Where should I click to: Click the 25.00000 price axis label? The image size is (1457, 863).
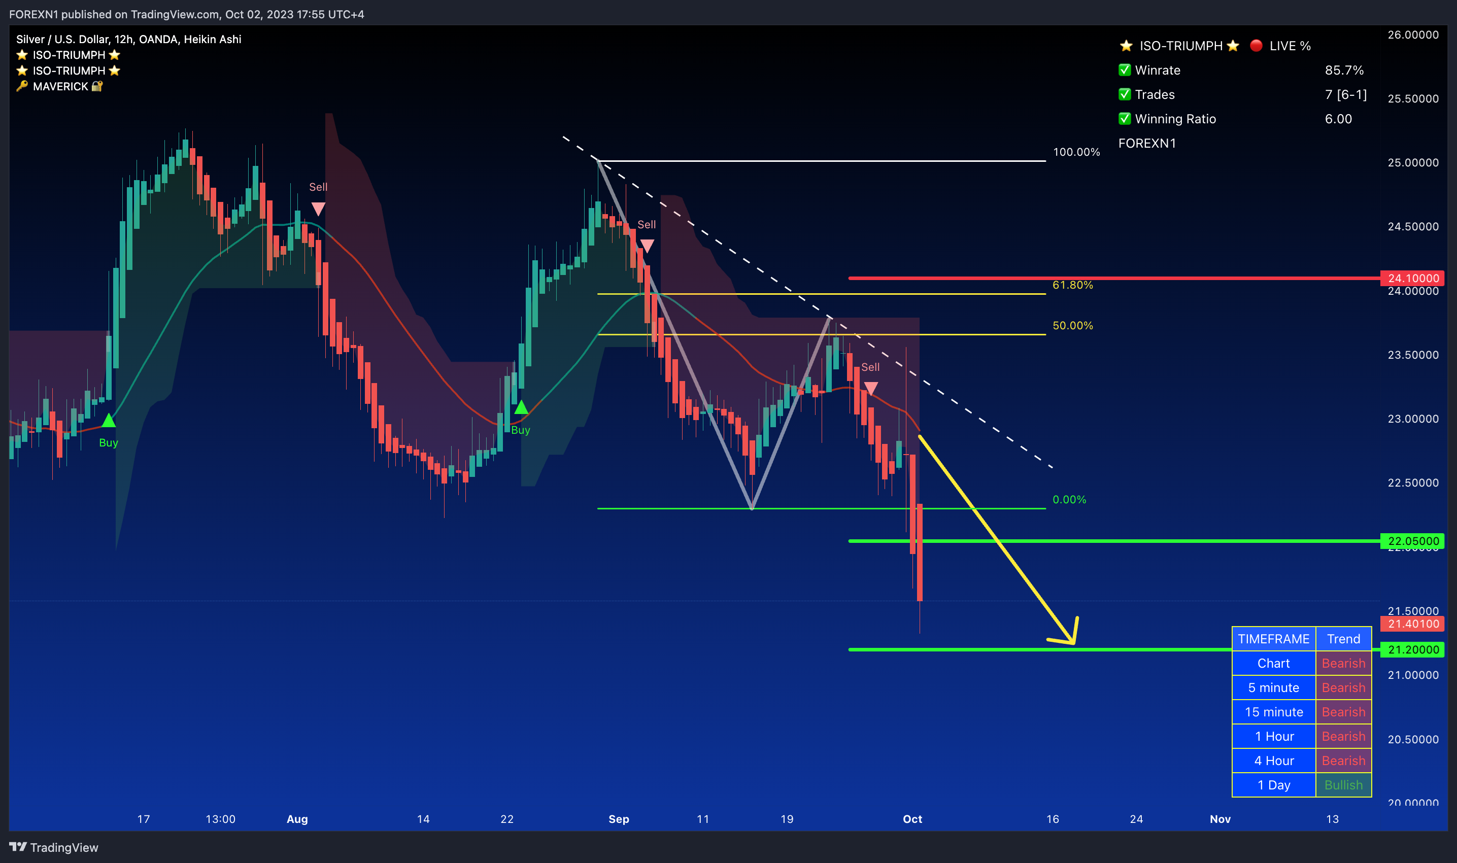pyautogui.click(x=1413, y=162)
